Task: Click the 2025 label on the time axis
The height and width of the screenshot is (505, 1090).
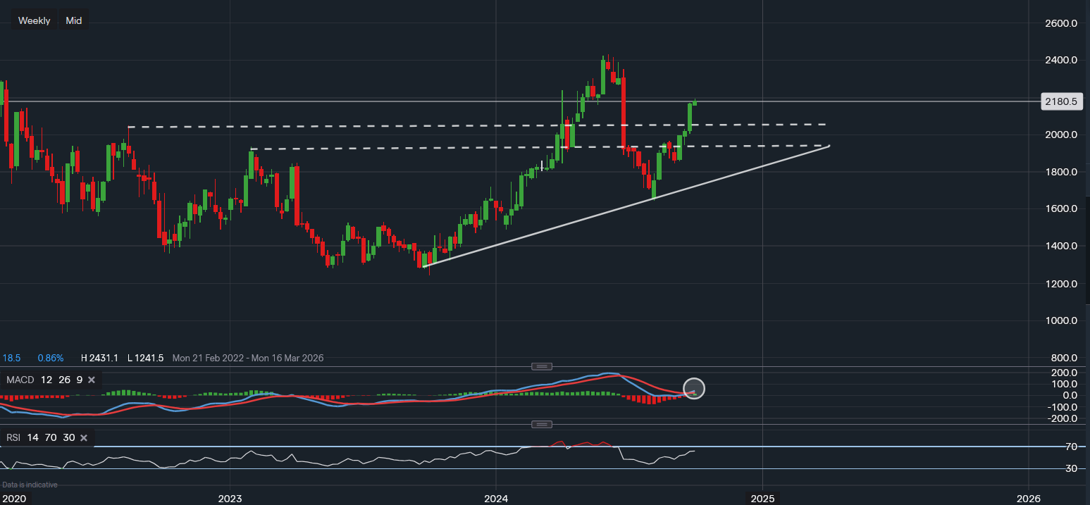Action: pos(762,499)
